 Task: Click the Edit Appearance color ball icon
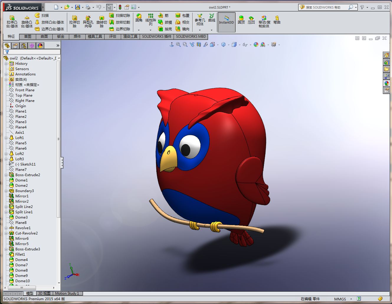coord(256,44)
